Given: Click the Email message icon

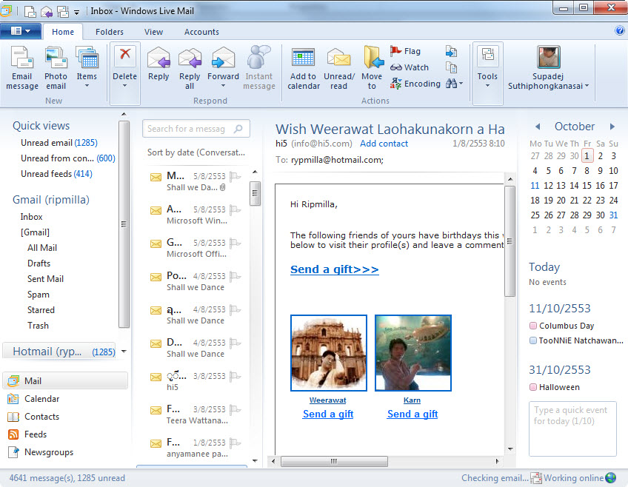Looking at the screenshot, I should (21, 58).
